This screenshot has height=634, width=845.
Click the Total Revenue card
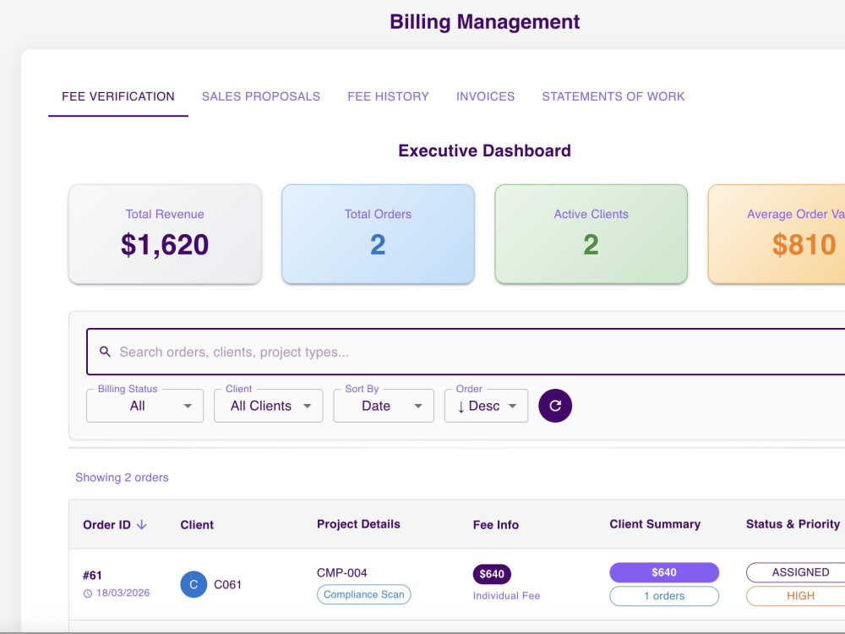165,234
